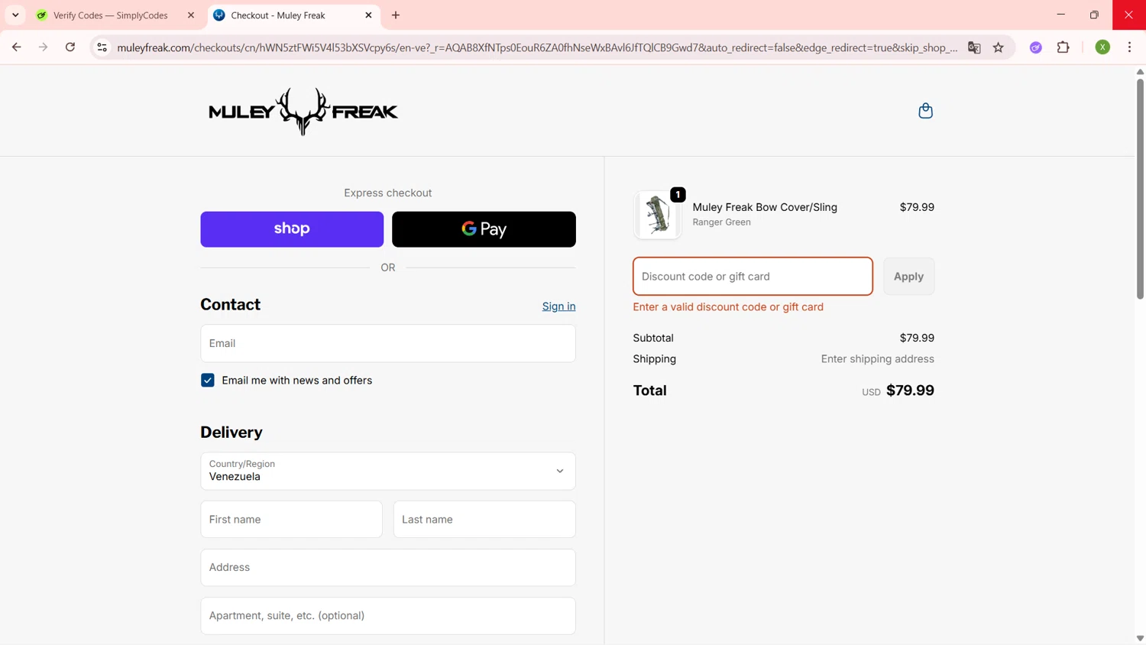
Task: Click the 'Enter a valid discount code' error message
Action: [728, 307]
